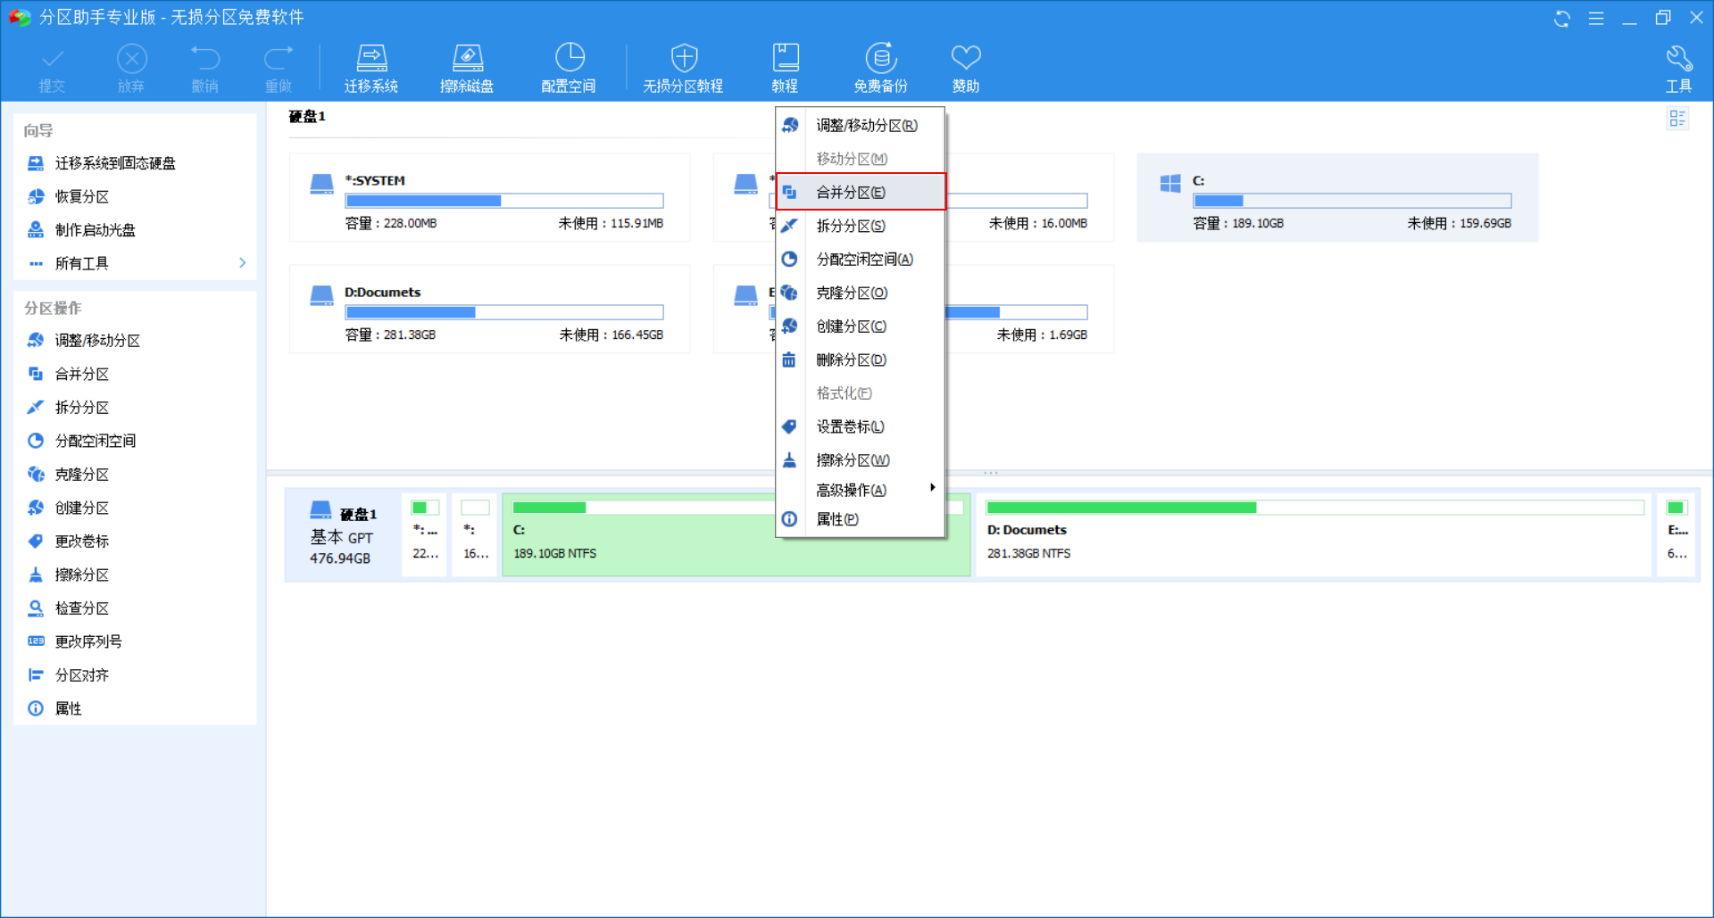Open the 工具 wrench icon
This screenshot has height=918, width=1714.
(x=1678, y=59)
